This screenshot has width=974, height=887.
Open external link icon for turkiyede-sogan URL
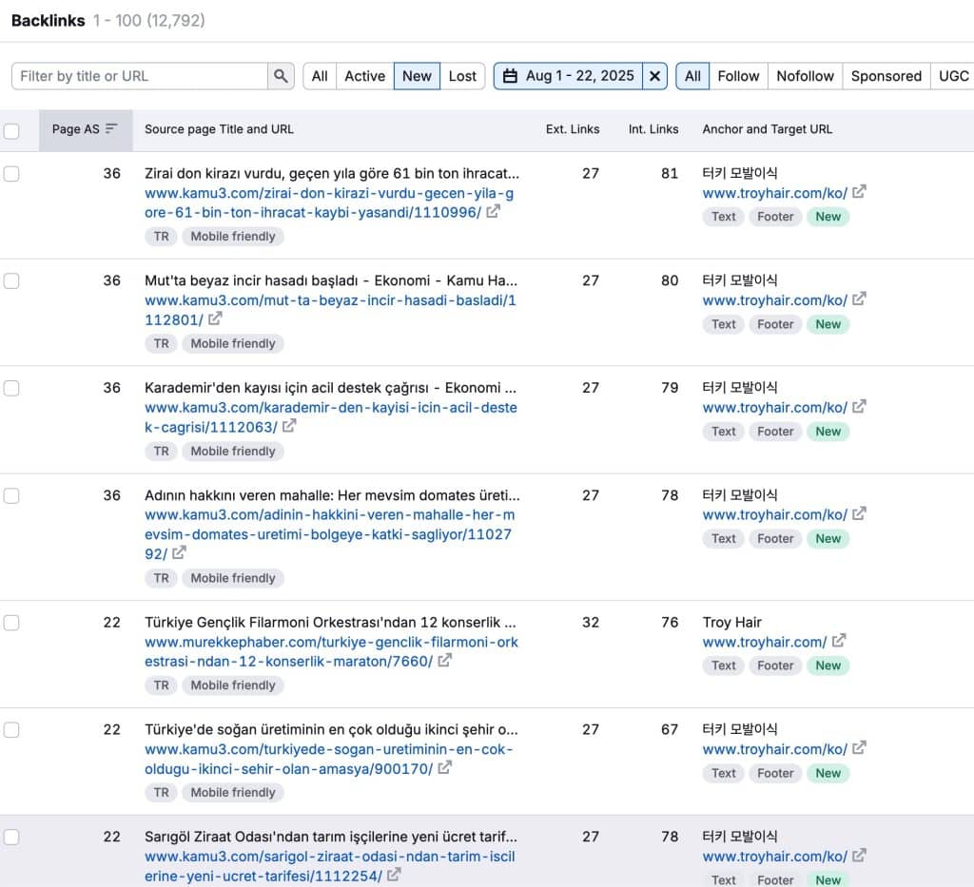(x=445, y=767)
